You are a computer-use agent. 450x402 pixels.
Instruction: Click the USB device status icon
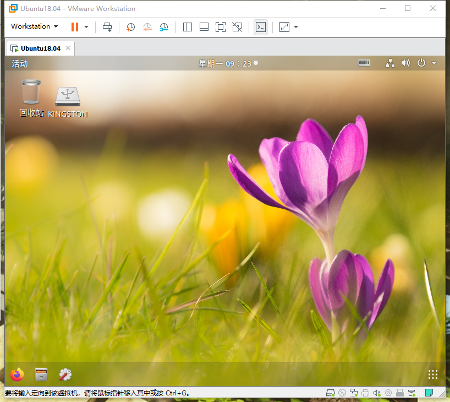point(400,393)
